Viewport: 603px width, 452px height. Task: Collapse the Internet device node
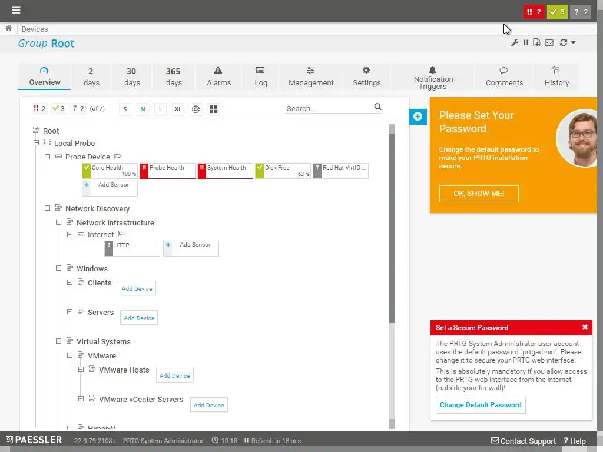click(69, 234)
